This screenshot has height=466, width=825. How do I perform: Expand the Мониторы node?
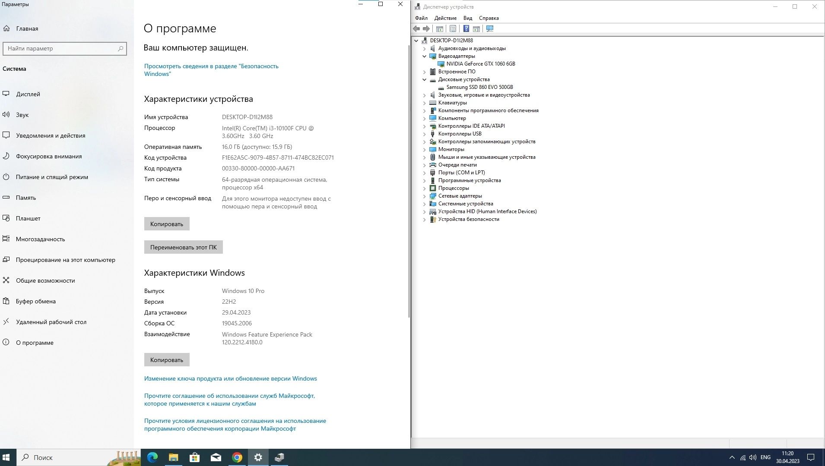point(424,149)
